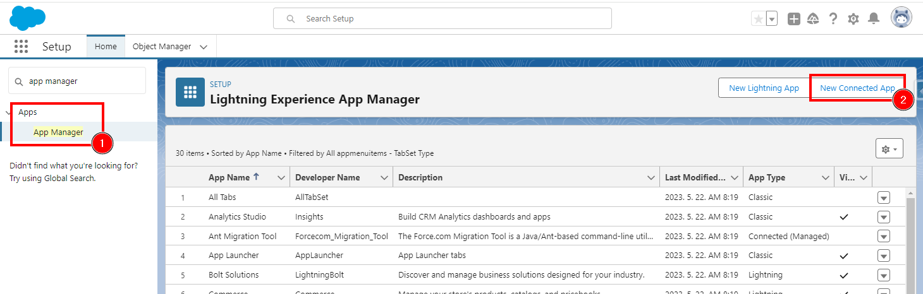Sort by the Description column header

420,177
